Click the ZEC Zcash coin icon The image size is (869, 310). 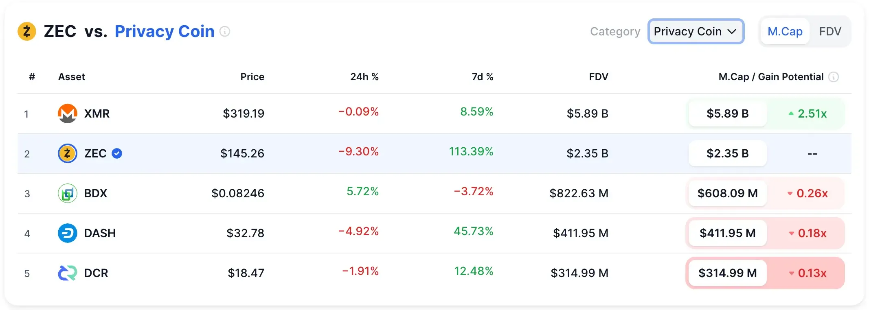point(68,153)
